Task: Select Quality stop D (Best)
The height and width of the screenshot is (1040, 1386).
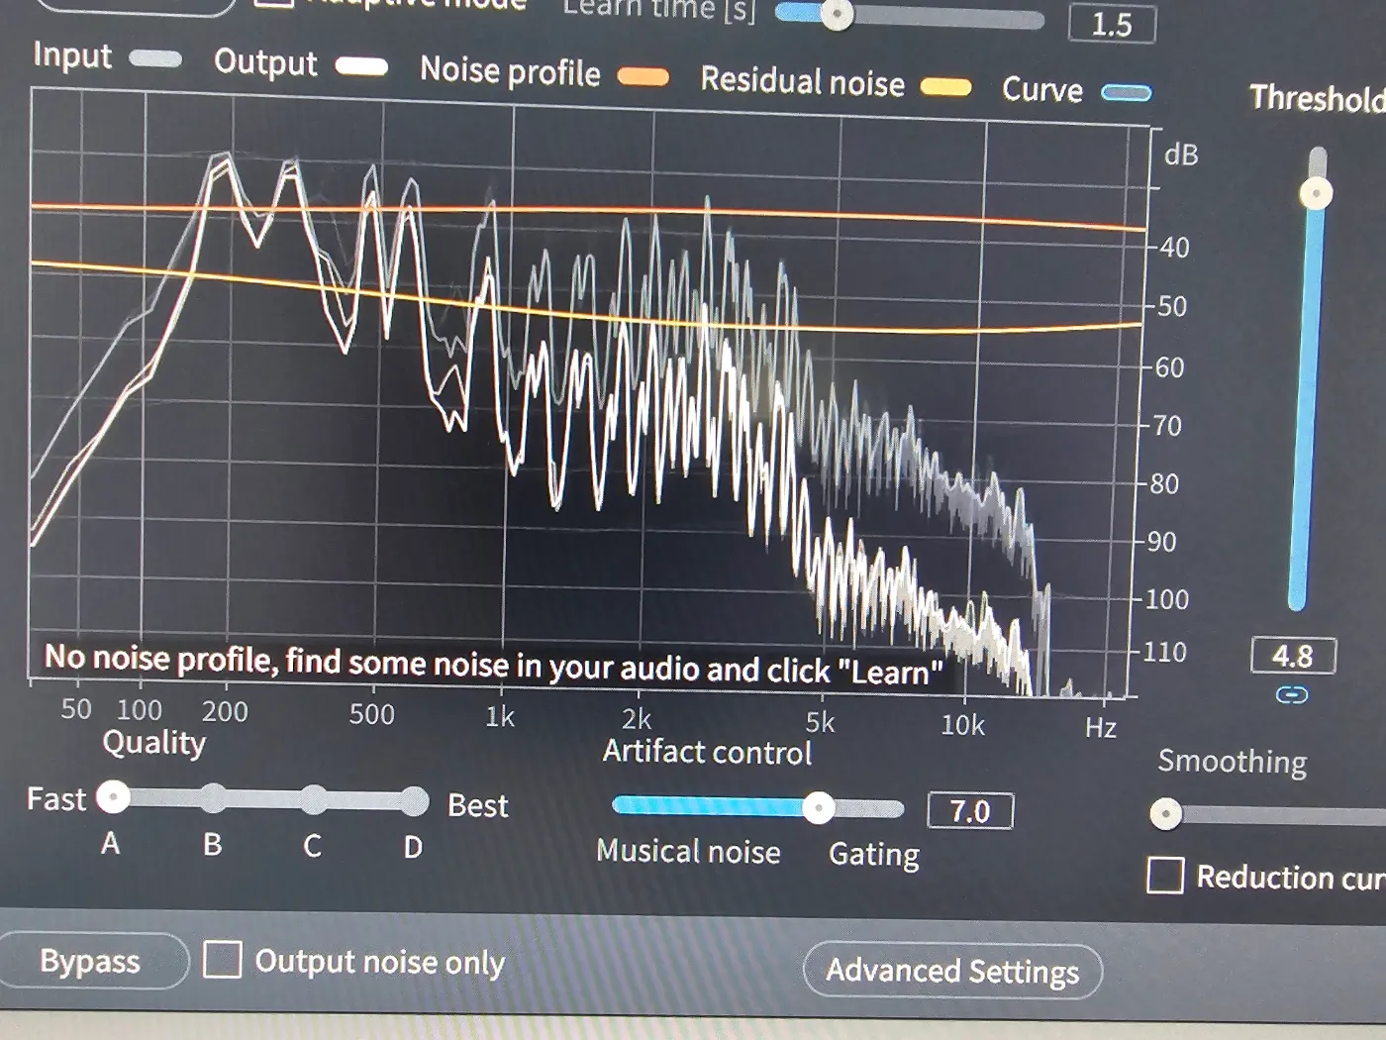Action: click(x=414, y=802)
